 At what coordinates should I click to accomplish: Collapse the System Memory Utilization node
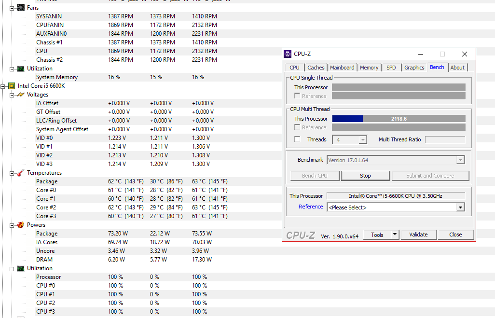(x=12, y=69)
